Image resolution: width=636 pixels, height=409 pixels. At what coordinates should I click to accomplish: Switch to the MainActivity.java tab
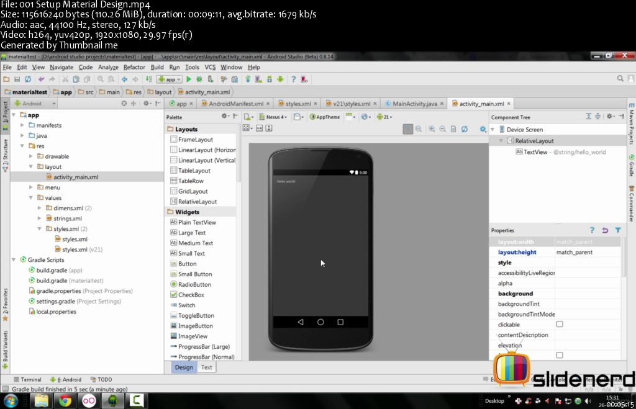pos(414,104)
